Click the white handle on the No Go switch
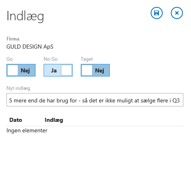 click(x=66, y=70)
